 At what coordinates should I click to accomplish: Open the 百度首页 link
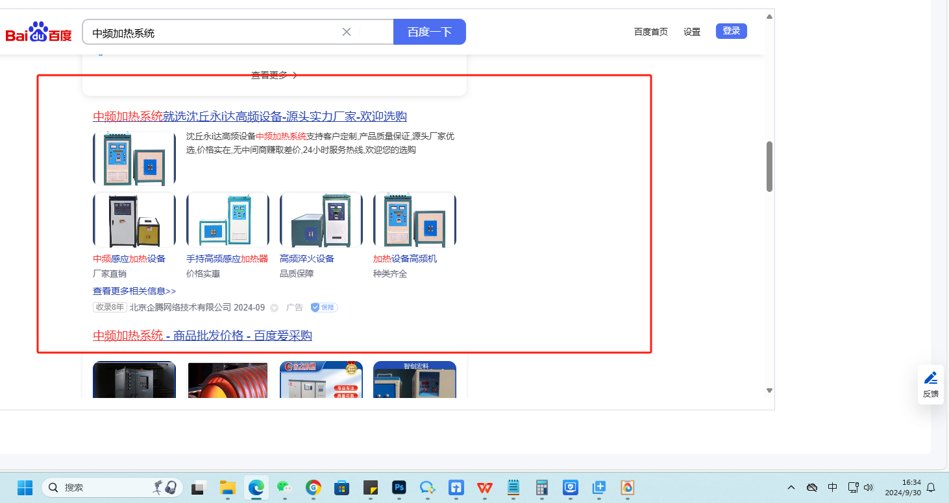[651, 32]
